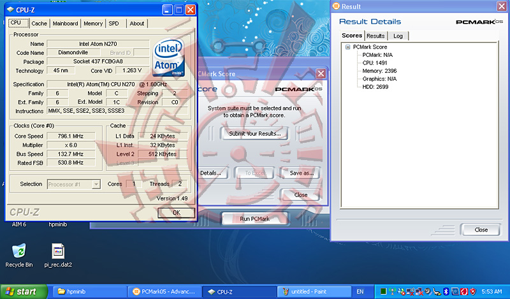This screenshot has height=299, width=510.
Task: Click the Windows Security Center red shield tray icon
Action: [473, 291]
